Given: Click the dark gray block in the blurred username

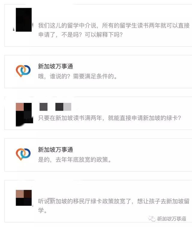Looking at the screenshot, I should pos(43,107).
